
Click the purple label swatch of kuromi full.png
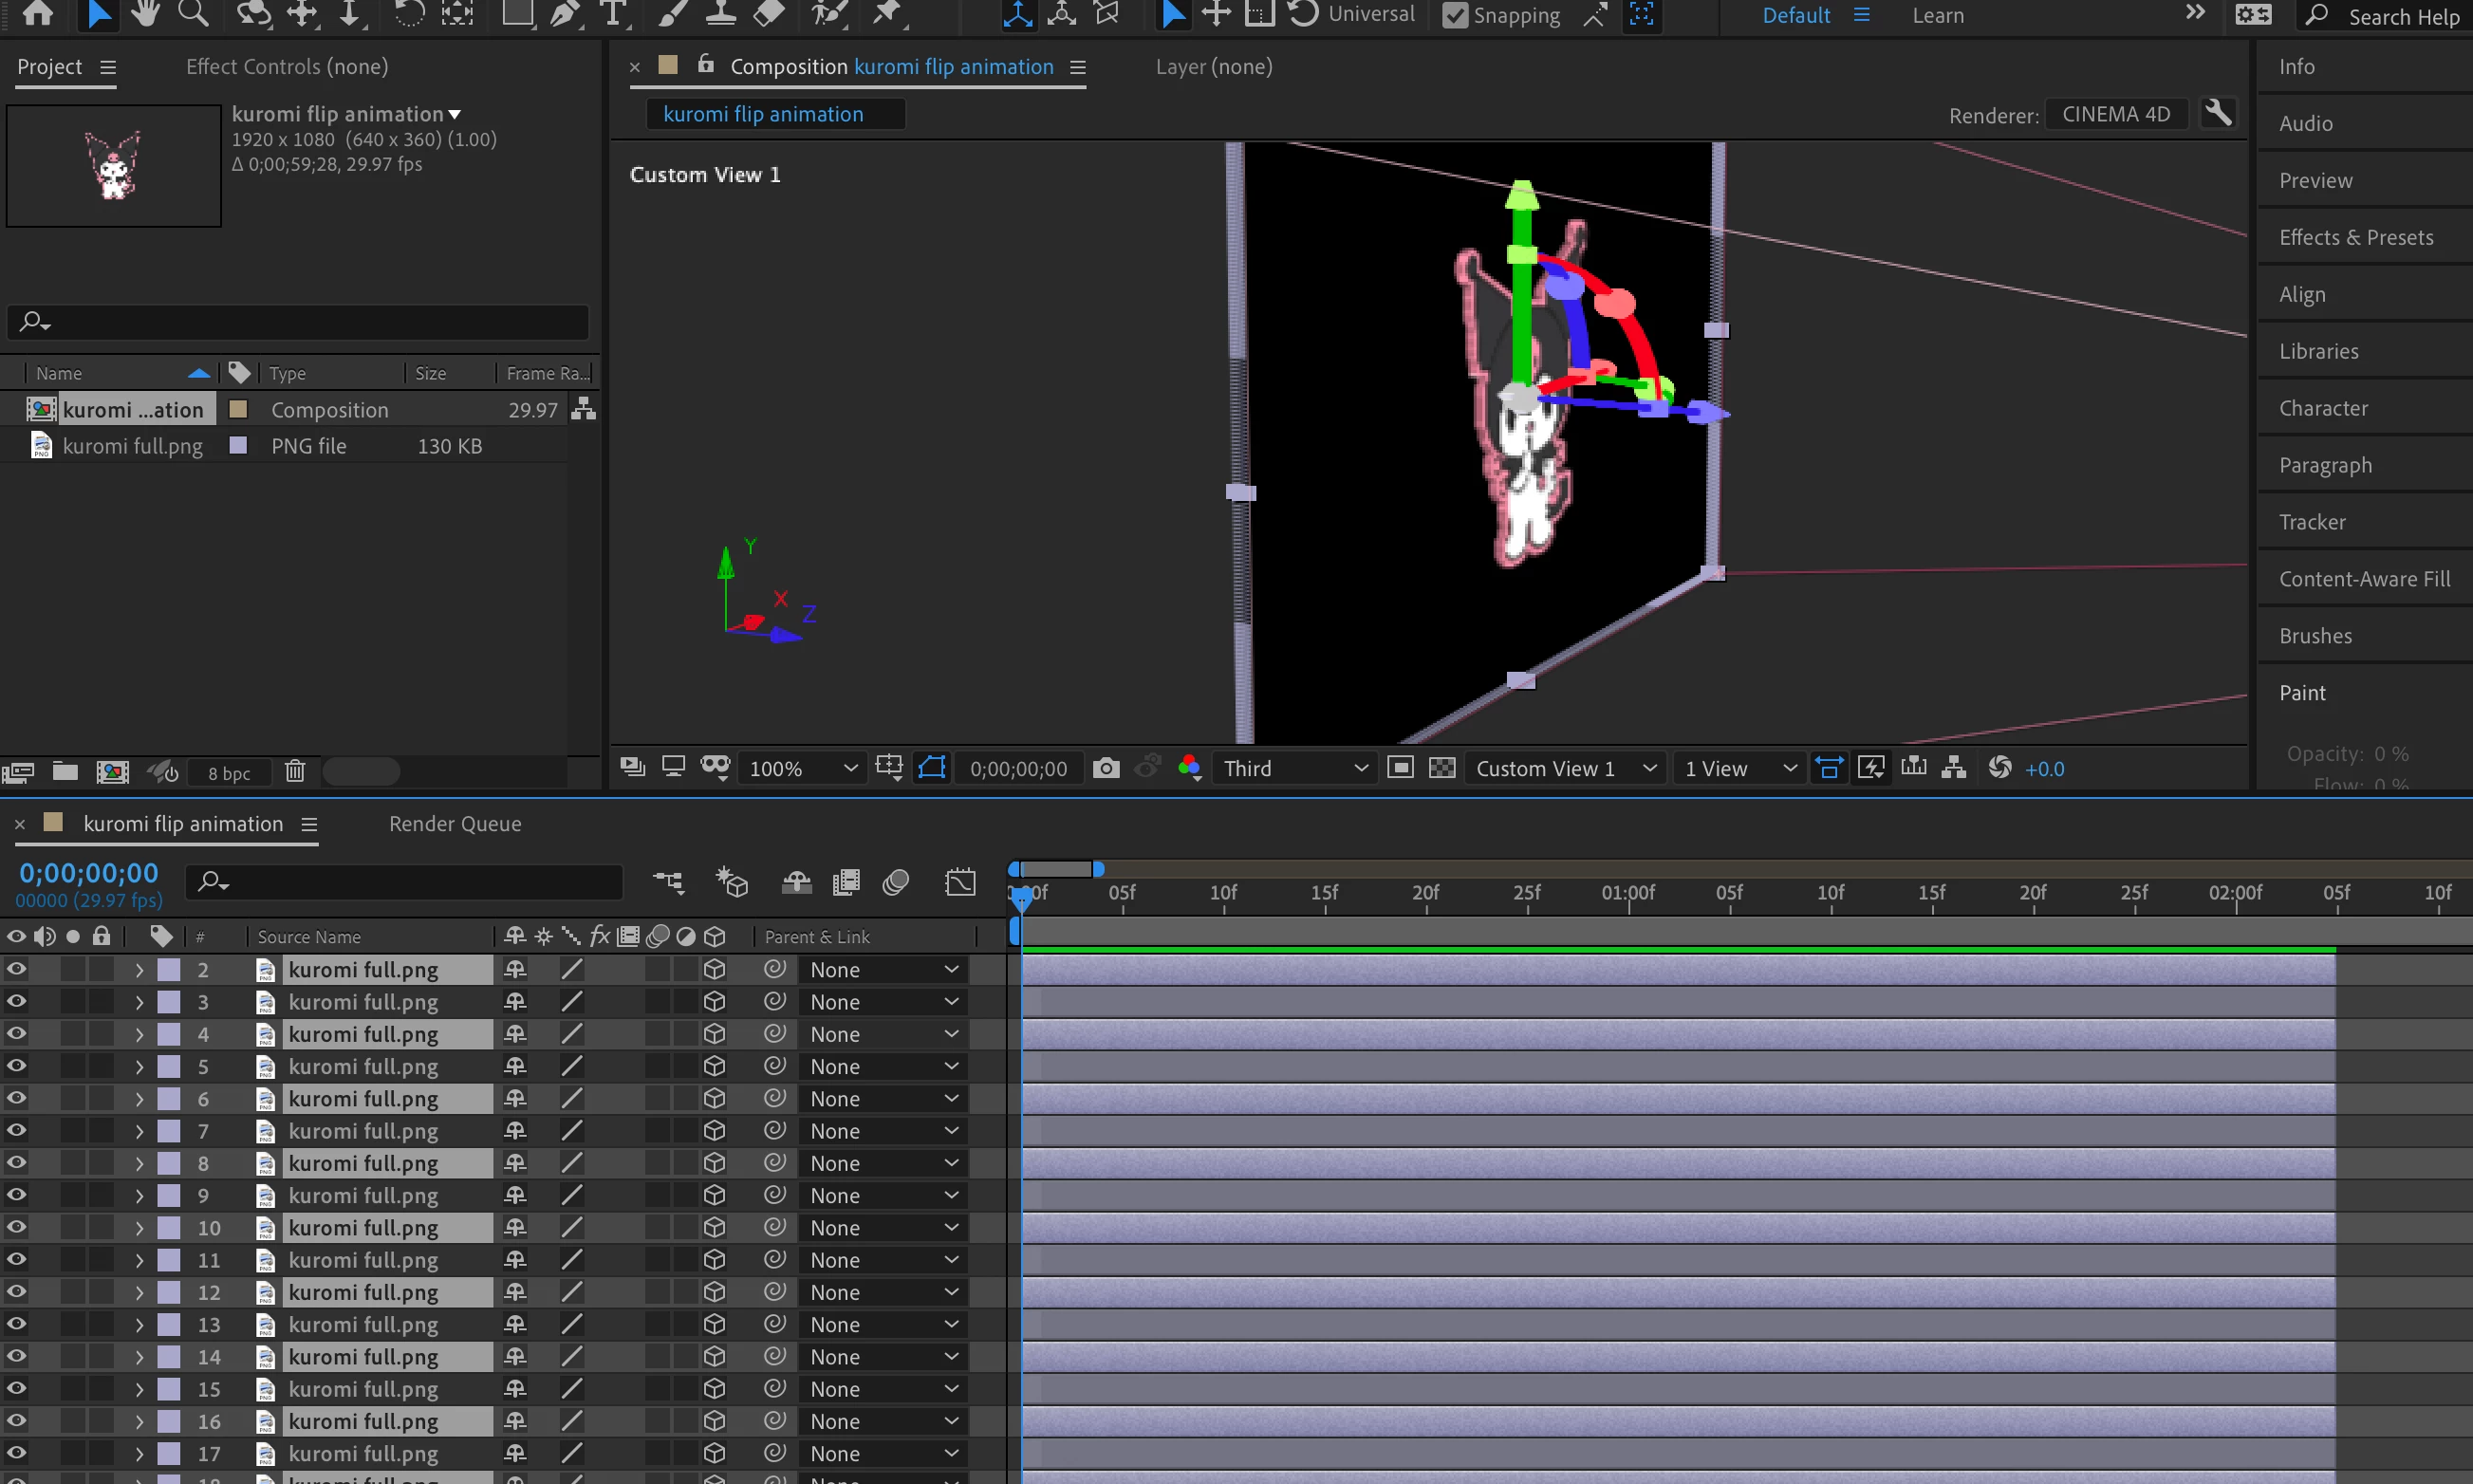(x=238, y=446)
